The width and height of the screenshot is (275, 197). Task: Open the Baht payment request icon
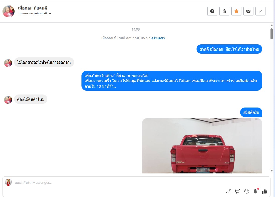256,191
